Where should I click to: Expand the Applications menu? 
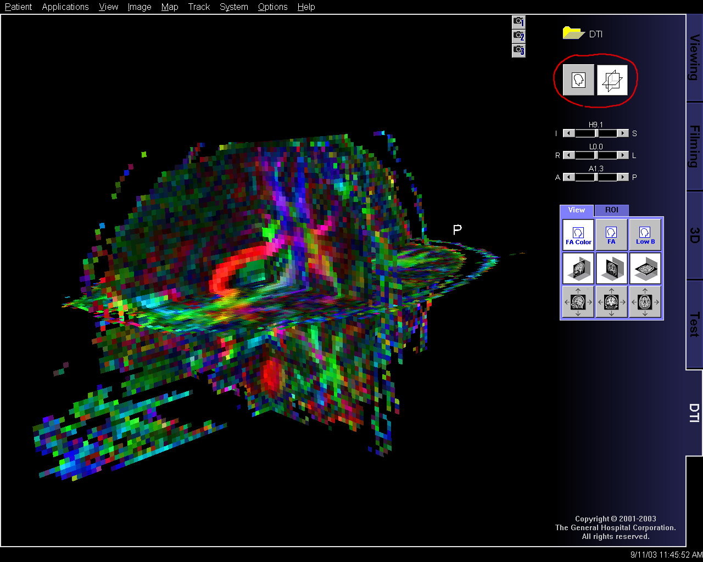[65, 7]
